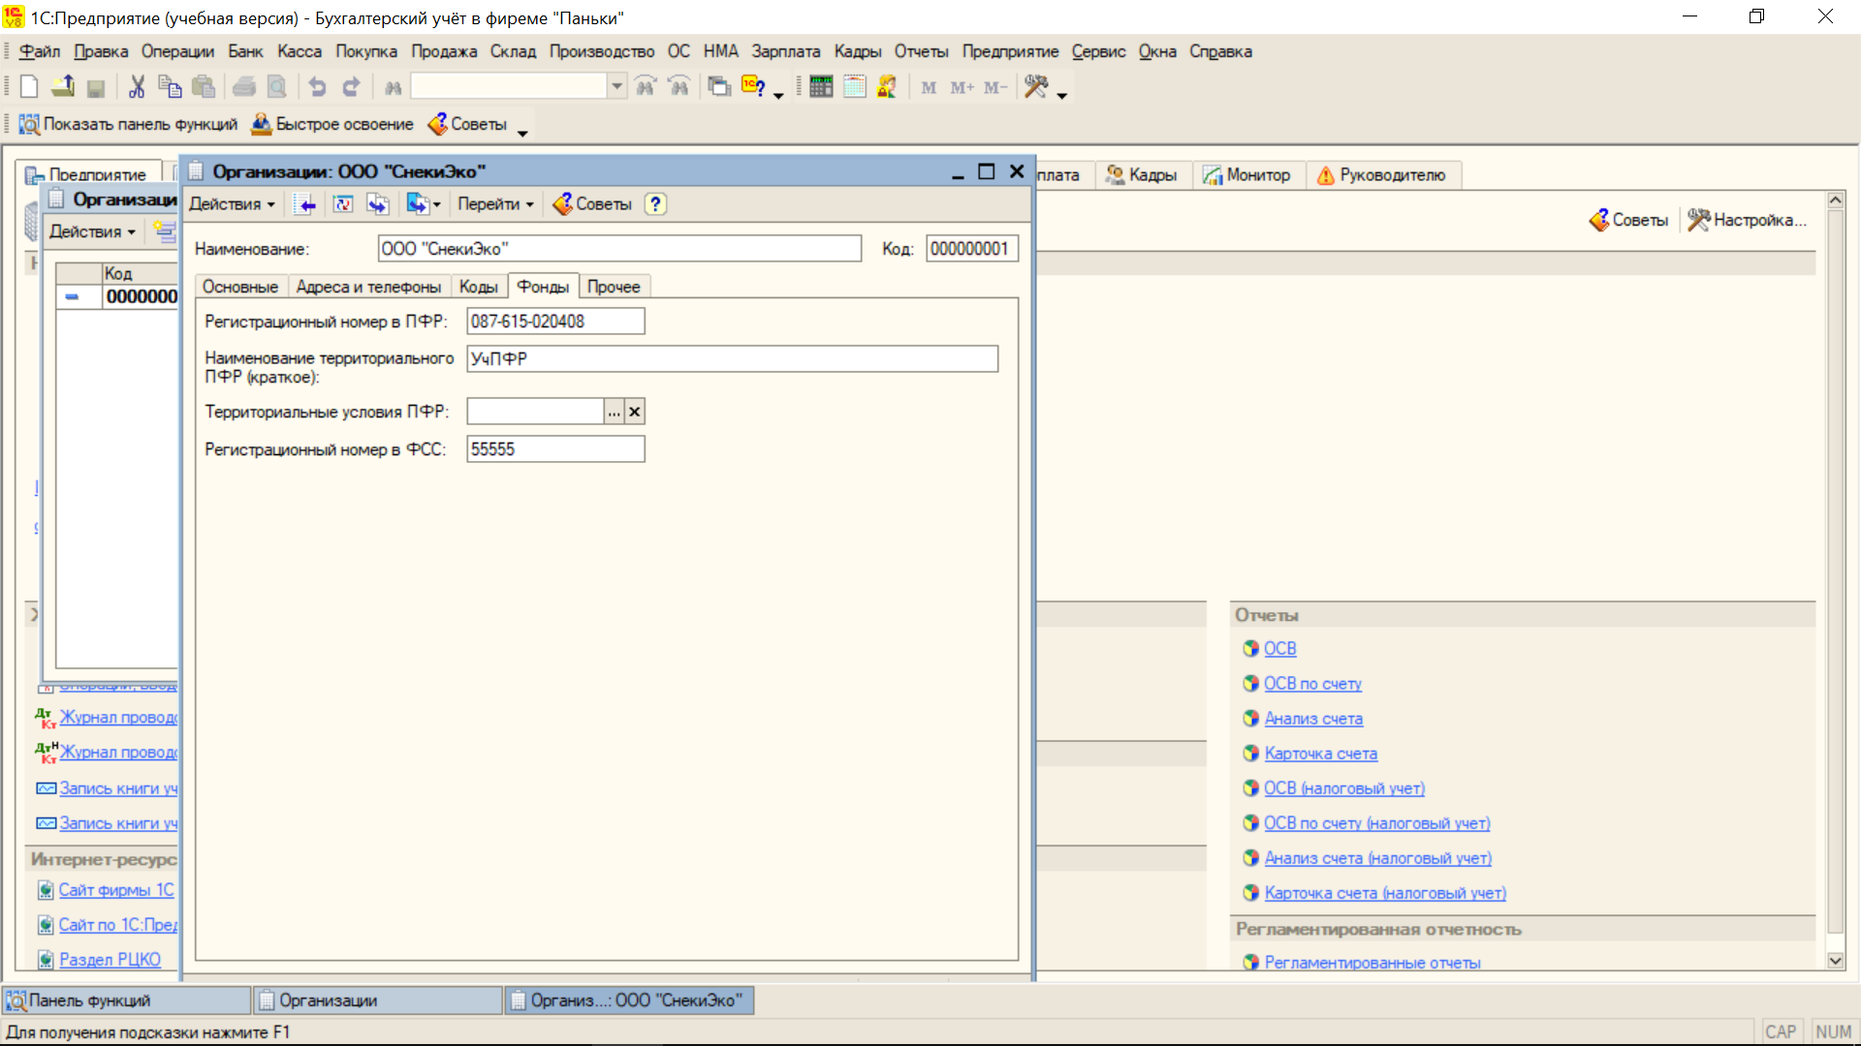The width and height of the screenshot is (1861, 1046).
Task: Click the Print preview icon
Action: (277, 87)
